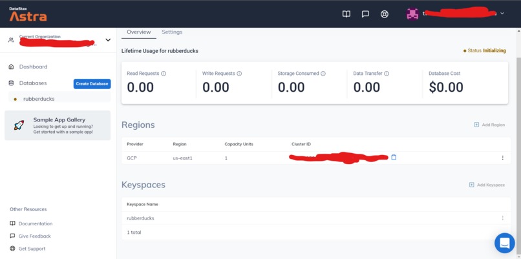Open the documentation book icon in header
This screenshot has width=521, height=259.
point(346,14)
